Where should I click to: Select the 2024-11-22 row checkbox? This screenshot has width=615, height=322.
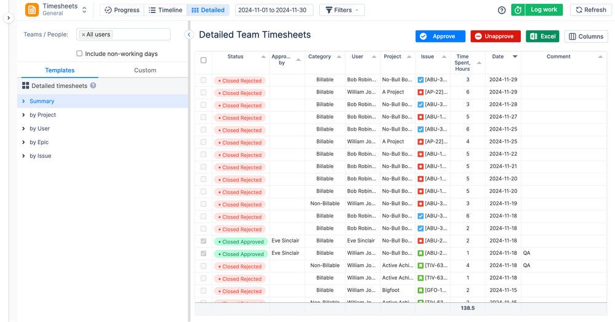point(204,155)
